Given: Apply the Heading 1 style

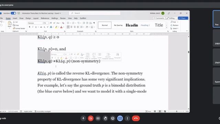Looking at the screenshot, I should tap(132, 25).
